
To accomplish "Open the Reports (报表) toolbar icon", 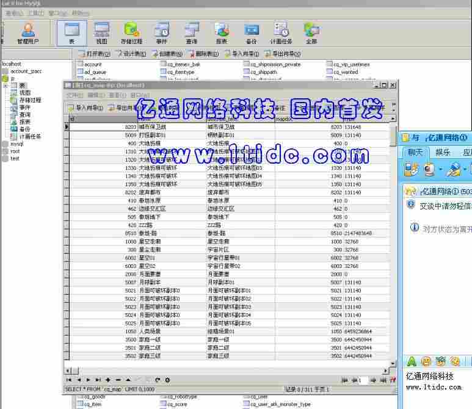I will (x=221, y=33).
